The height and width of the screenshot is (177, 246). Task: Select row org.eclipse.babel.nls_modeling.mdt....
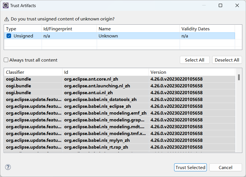[120, 127]
